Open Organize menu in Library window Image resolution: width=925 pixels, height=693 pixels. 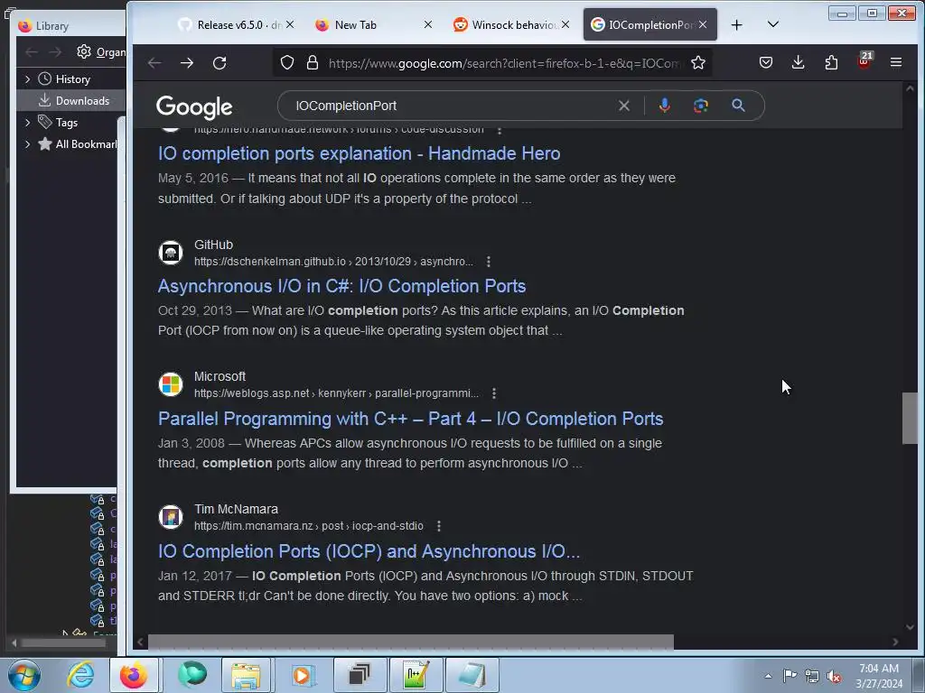[101, 52]
